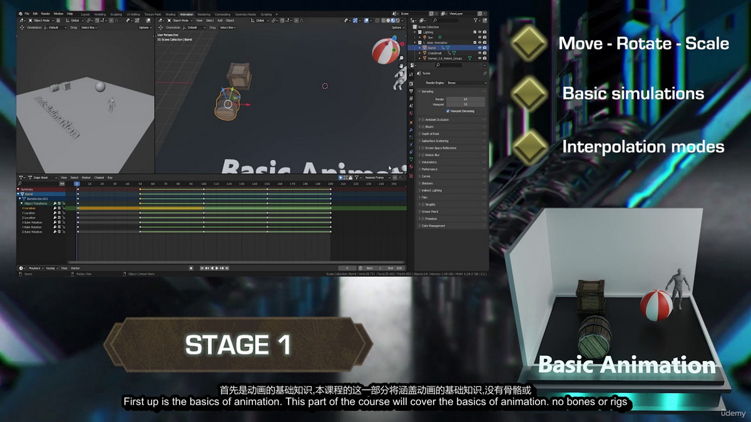Jump to the start frame

pyautogui.click(x=202, y=268)
